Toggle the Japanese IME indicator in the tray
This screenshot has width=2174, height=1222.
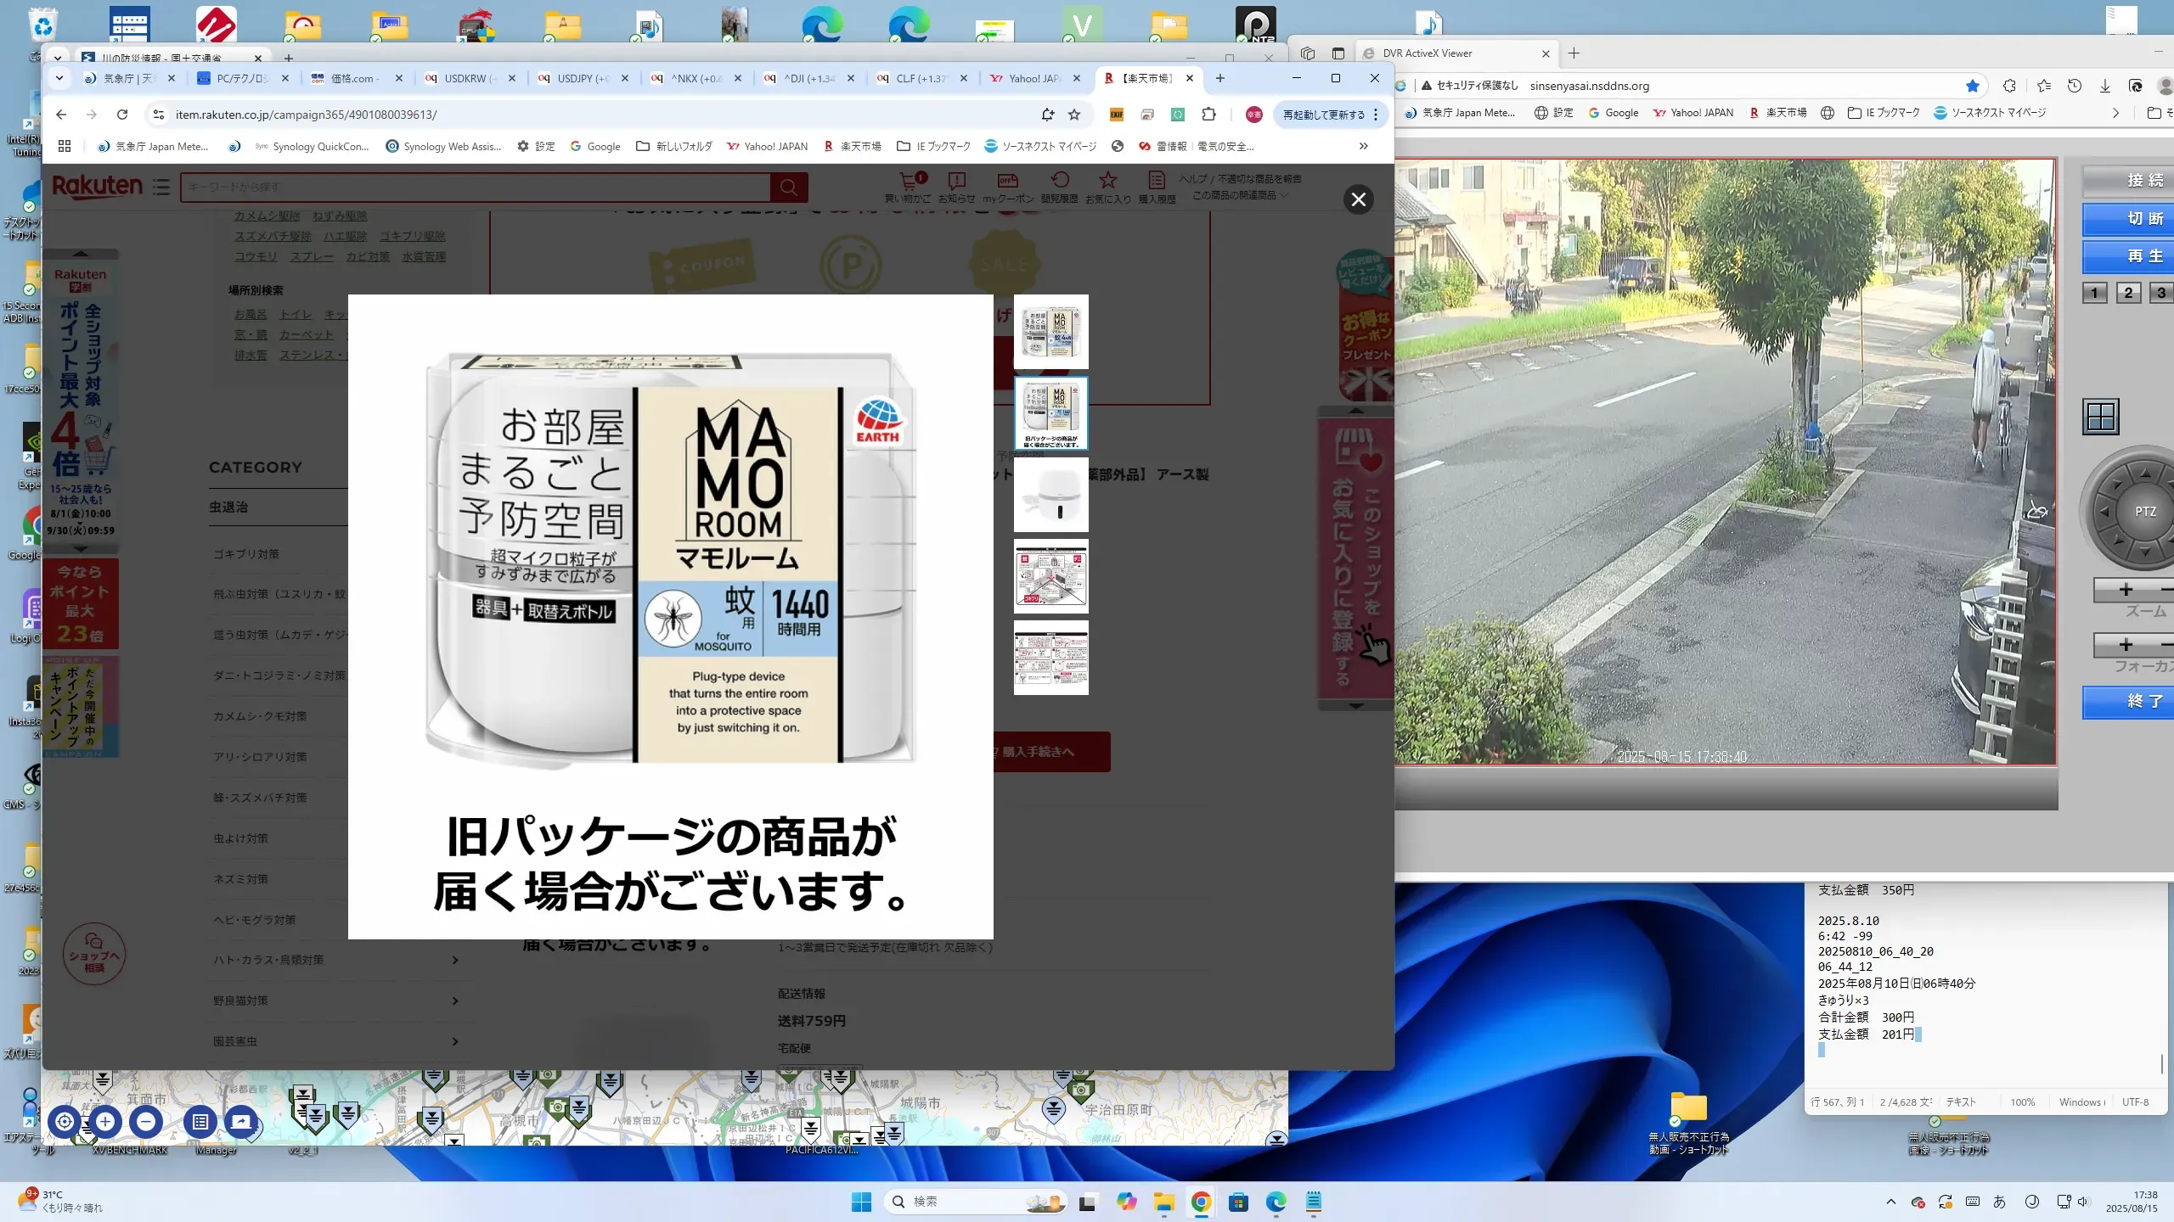1999,1202
